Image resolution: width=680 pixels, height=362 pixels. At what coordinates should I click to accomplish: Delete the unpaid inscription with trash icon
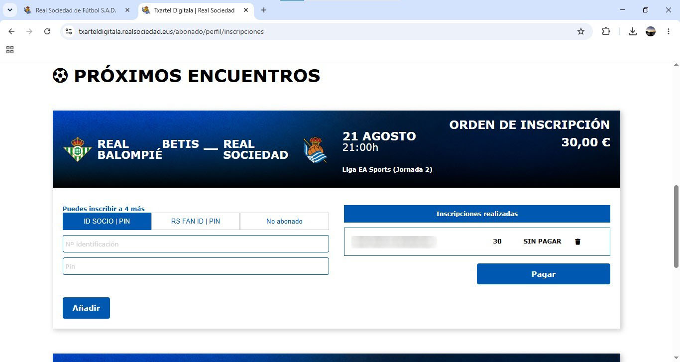click(x=577, y=241)
